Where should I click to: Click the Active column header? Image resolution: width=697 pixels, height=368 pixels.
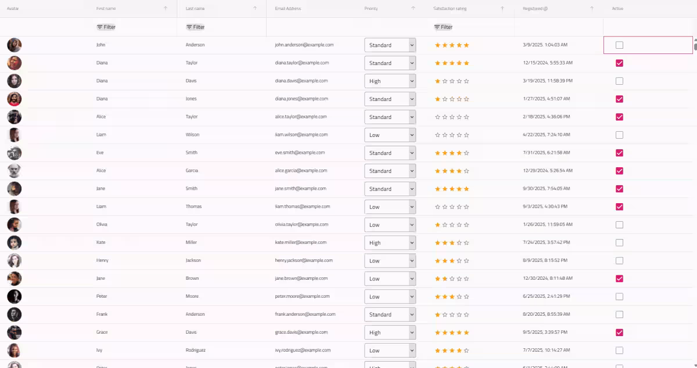point(617,9)
